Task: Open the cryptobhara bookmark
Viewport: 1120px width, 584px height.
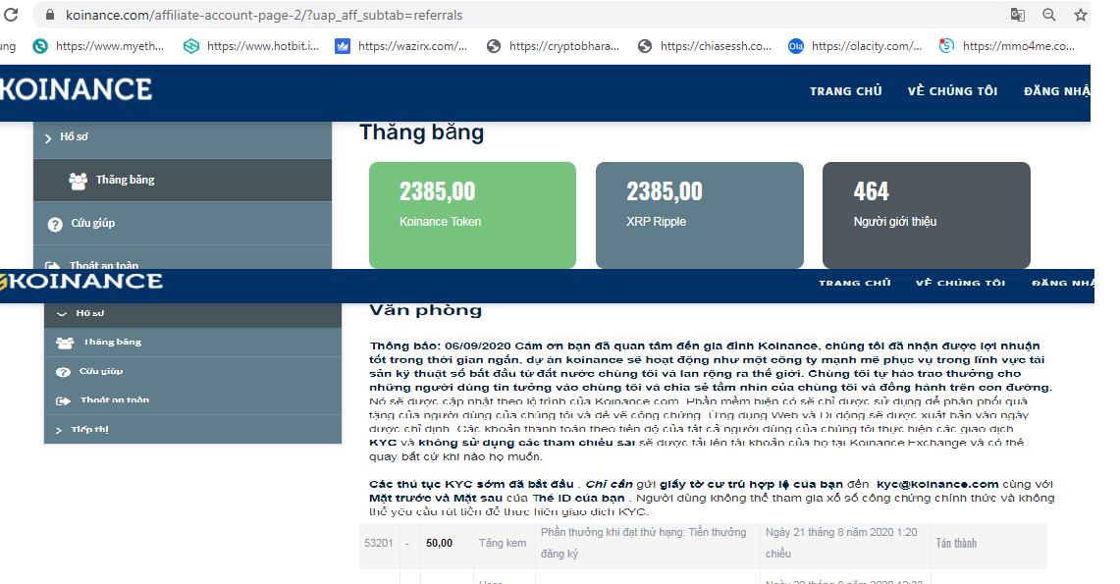Action: pyautogui.click(x=553, y=46)
